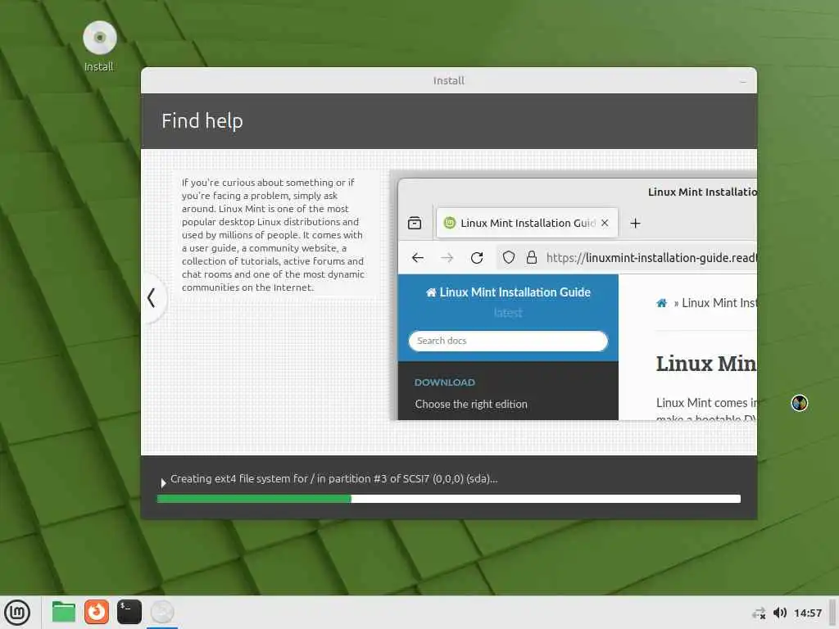The image size is (839, 629).
Task: Click the slideshow browser screenshot image
Action: [x=573, y=295]
